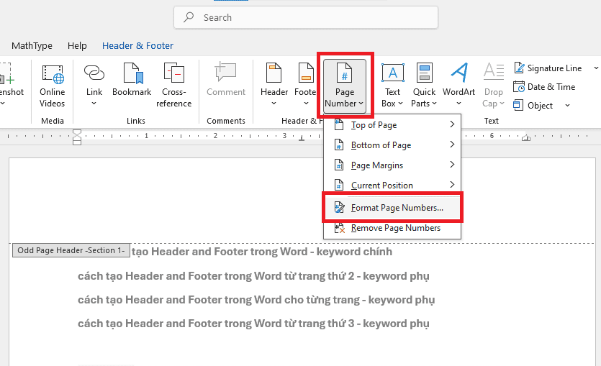Screen dimensions: 601x366
Task: Expand the Bottom of Page submenu arrow
Action: click(452, 145)
